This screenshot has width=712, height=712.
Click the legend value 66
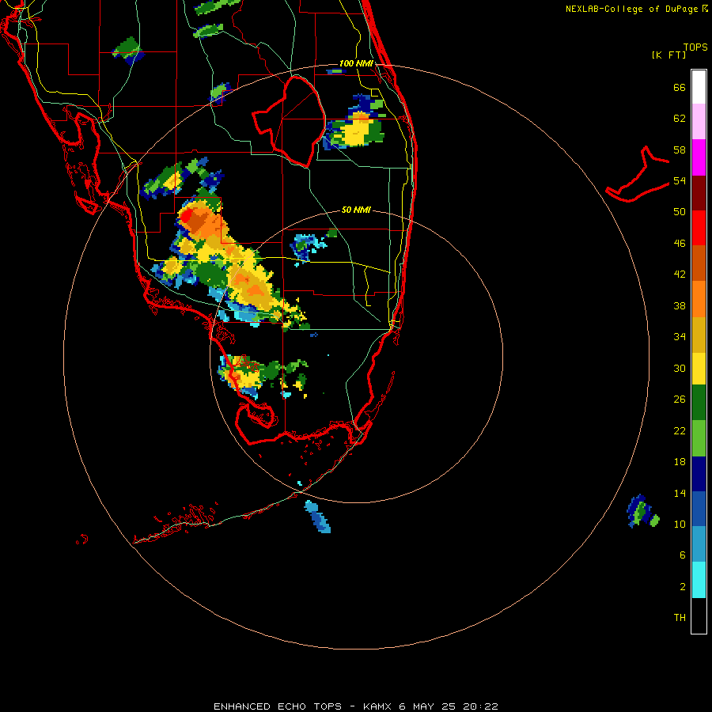point(680,88)
